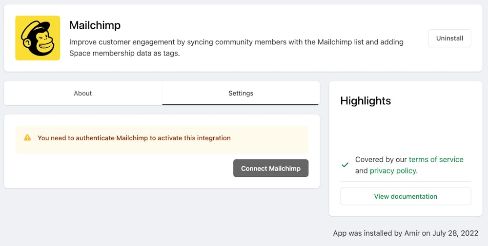Screen dimensions: 488x246
Task: Click the Mailchimp app title
Action: (95, 25)
